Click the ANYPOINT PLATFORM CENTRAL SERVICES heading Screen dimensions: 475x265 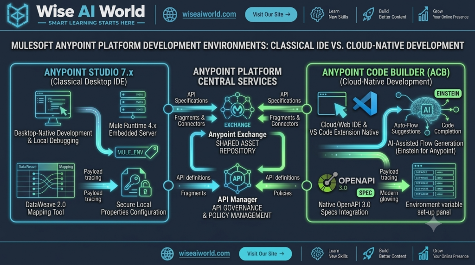tap(237, 76)
